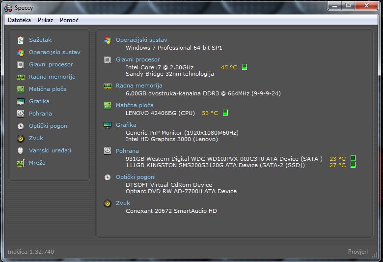Click the RAM stick icon in sidebar

coord(21,77)
